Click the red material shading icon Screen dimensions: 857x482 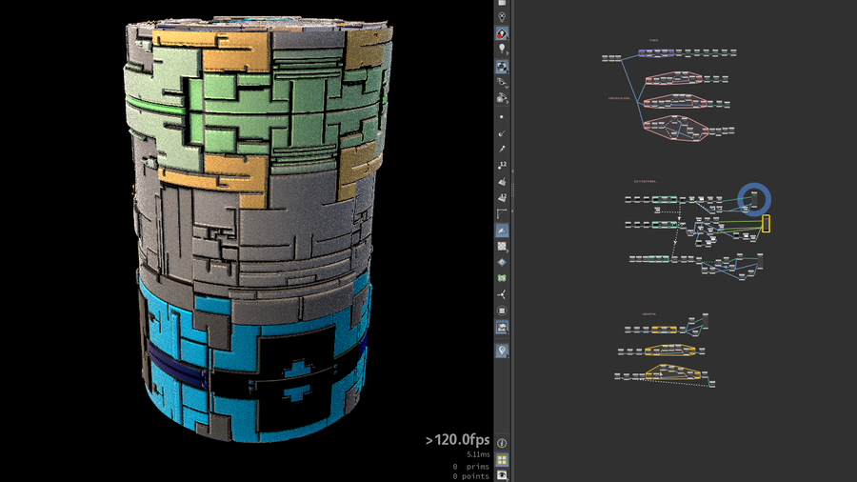click(502, 33)
